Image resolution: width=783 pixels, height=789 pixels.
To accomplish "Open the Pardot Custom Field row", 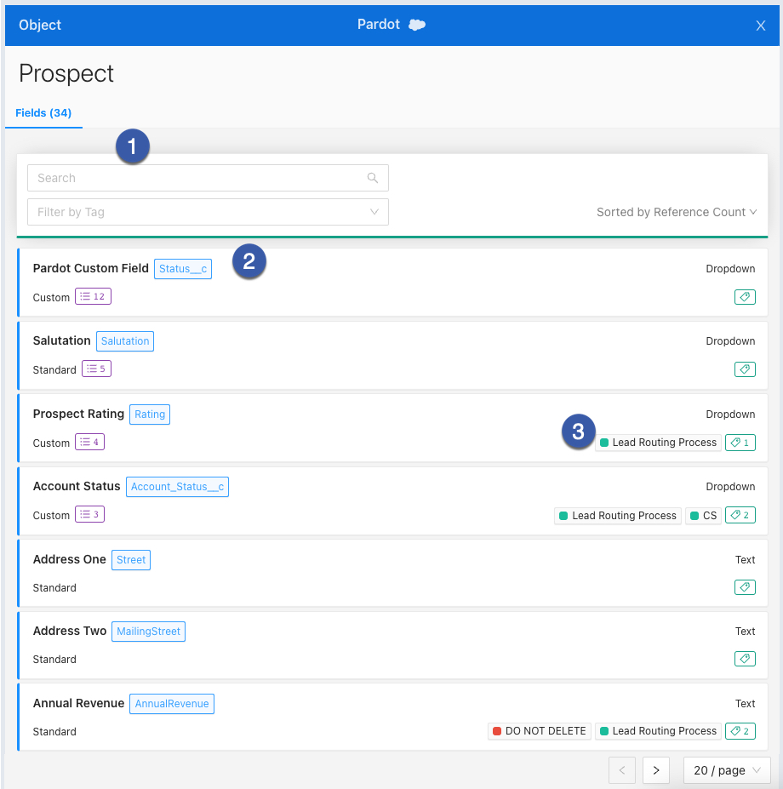I will pyautogui.click(x=392, y=283).
